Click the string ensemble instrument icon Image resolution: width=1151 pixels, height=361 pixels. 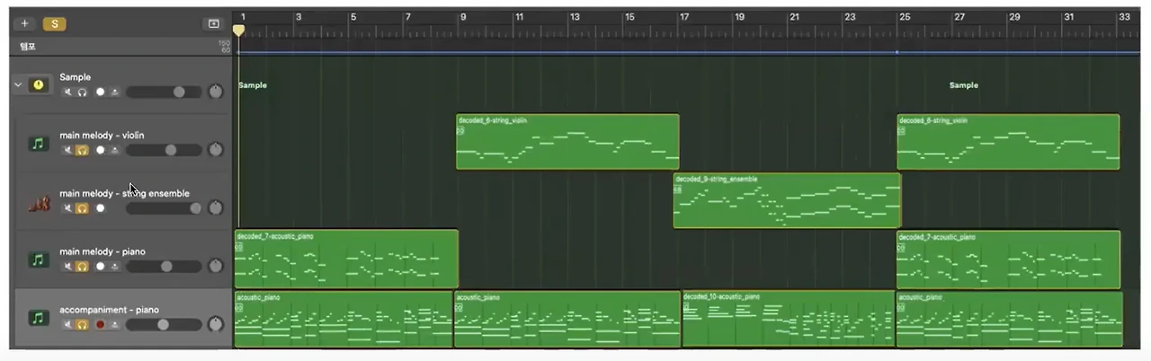(39, 205)
